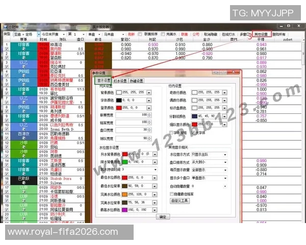Open 盘口排序方式 dropdown

225,162
